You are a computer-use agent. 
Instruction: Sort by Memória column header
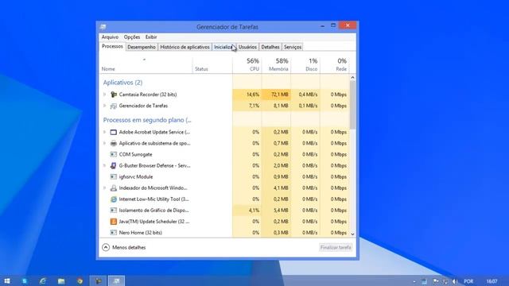[x=276, y=65]
